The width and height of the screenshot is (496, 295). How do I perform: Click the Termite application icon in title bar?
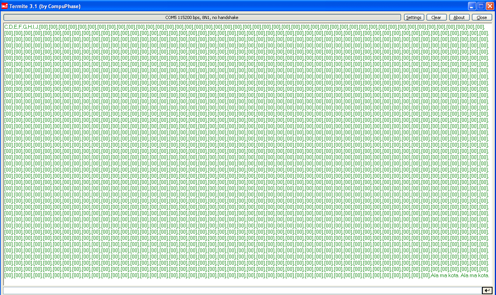tap(5, 6)
